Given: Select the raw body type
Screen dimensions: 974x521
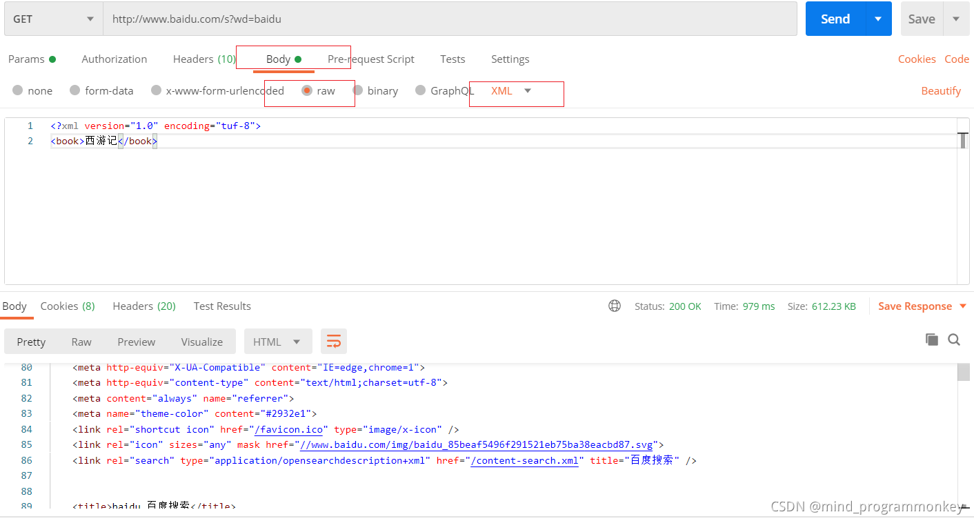Looking at the screenshot, I should pyautogui.click(x=319, y=90).
